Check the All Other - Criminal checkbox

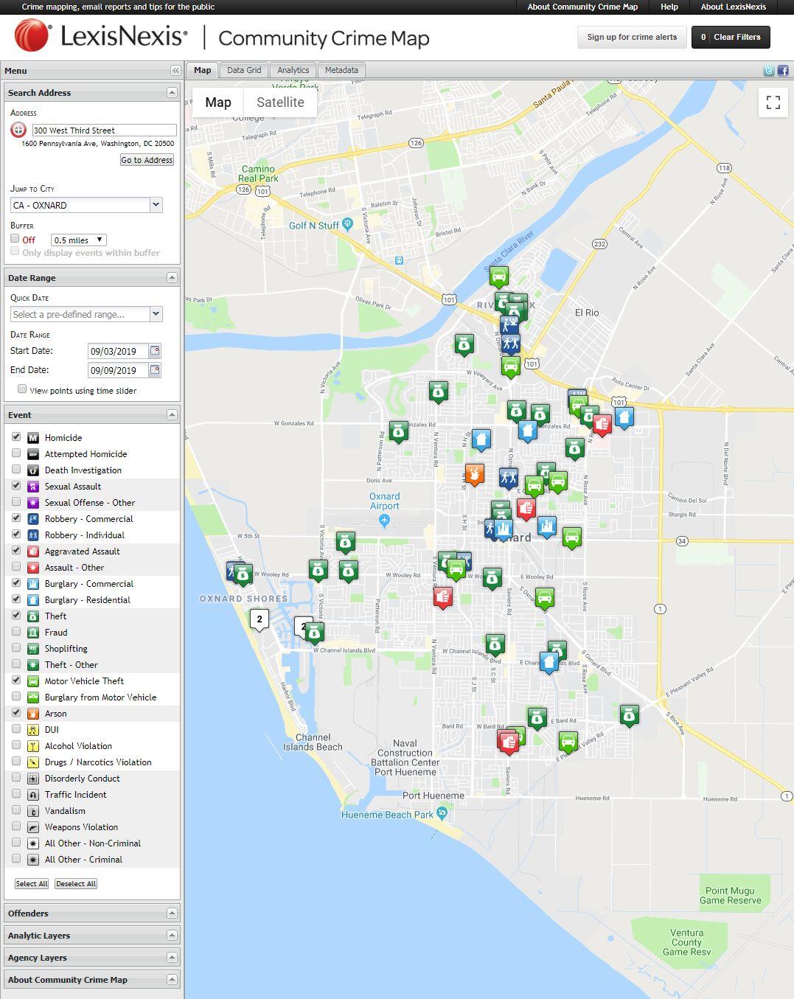click(x=16, y=858)
